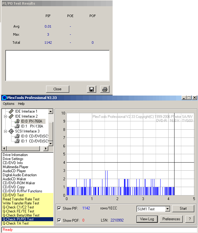Click the Close button in results window
The height and width of the screenshot is (233, 198).
coord(58,89)
